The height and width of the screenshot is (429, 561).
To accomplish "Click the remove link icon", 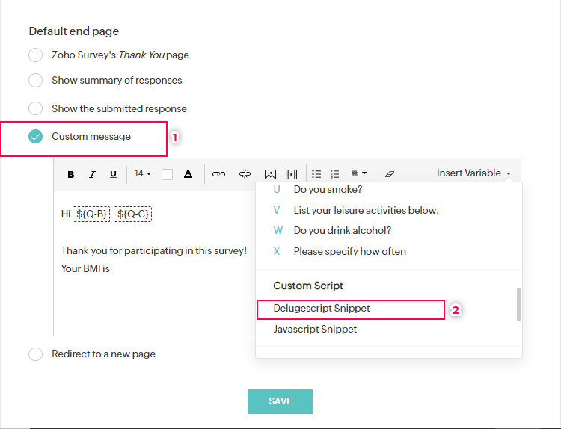I will (245, 173).
